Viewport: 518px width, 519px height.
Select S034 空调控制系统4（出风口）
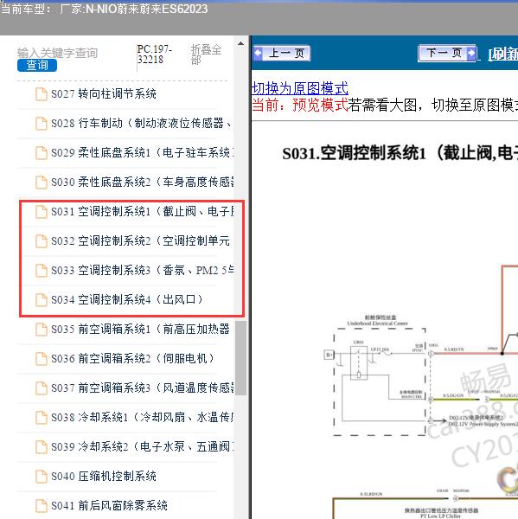(127, 300)
